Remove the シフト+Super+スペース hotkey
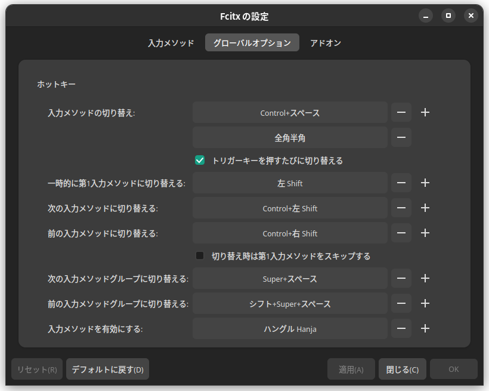Screen dimensions: 489x391 point(401,304)
